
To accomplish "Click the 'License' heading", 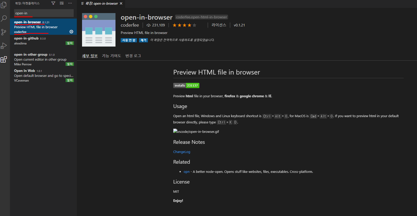I will click(181, 182).
